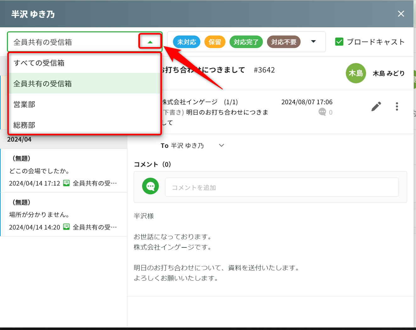Click inbox icon on 17:12 message

[x=66, y=183]
